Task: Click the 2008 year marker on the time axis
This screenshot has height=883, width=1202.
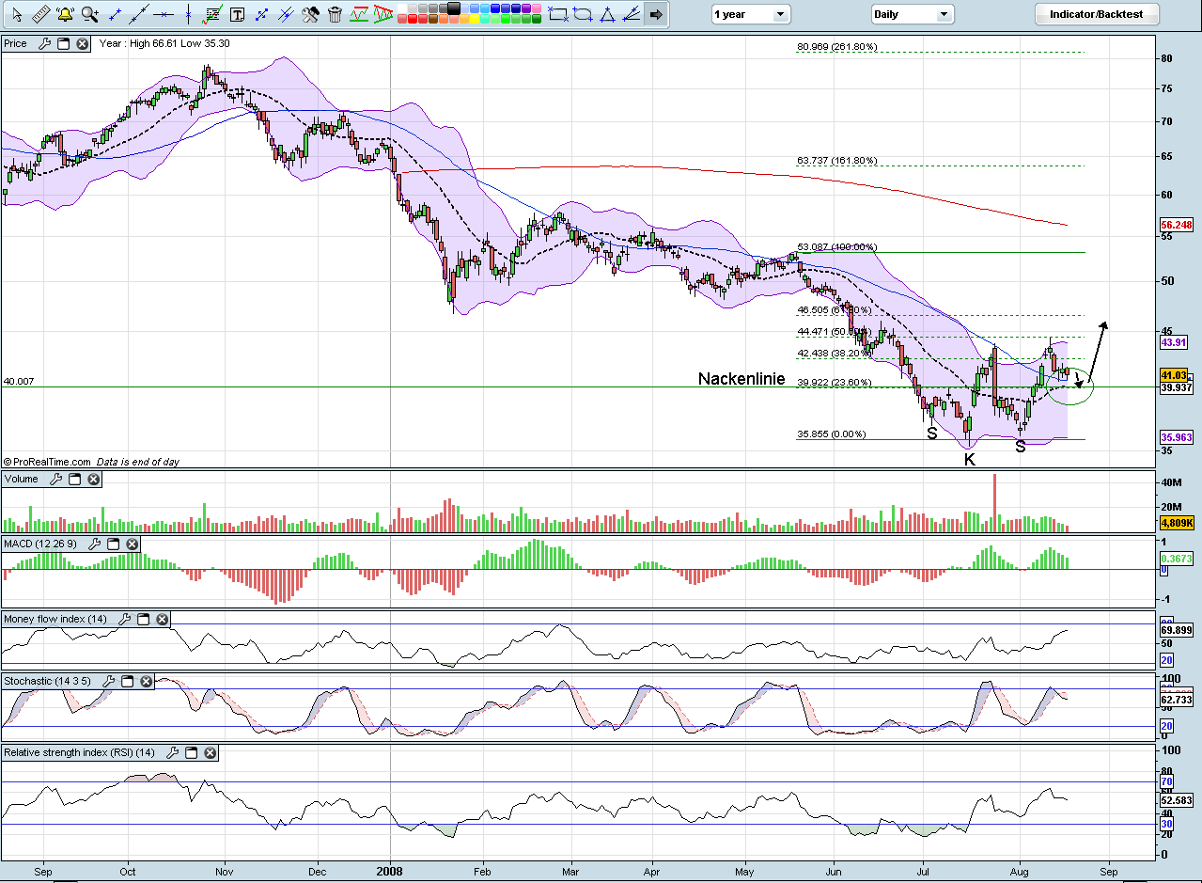Action: (x=389, y=871)
